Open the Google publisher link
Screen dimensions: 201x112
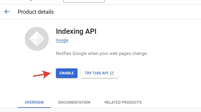[62, 40]
